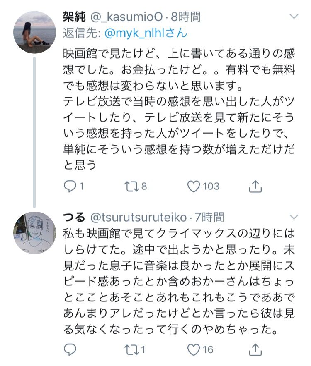Tap つる's illustrated avatar
Screen dimensions: 311x366
tap(35, 232)
